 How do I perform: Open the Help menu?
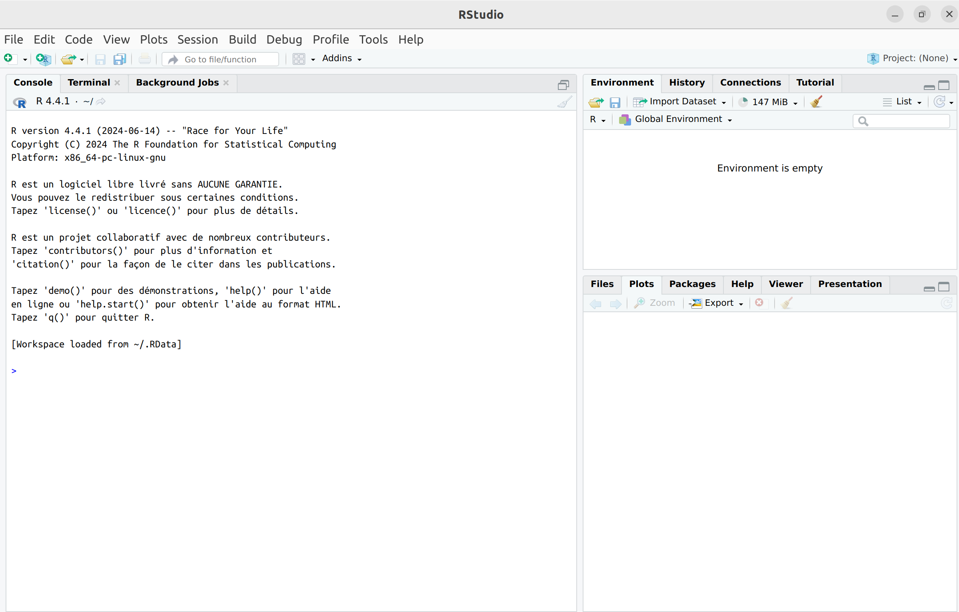(x=411, y=40)
